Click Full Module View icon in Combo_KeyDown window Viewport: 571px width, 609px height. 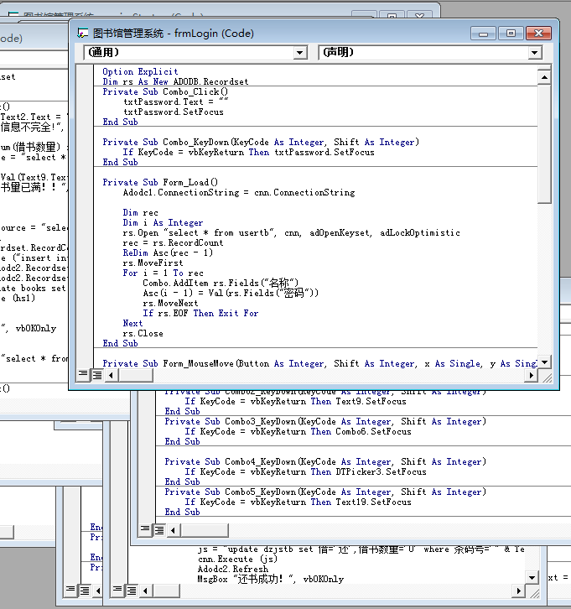coord(158,528)
